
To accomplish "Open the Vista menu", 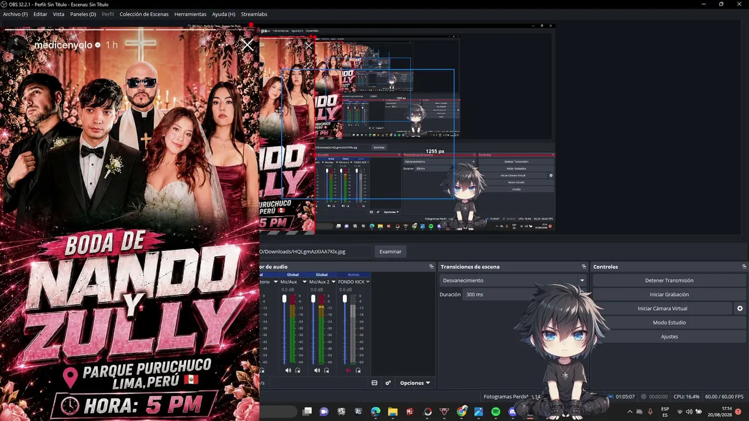I will tap(59, 14).
